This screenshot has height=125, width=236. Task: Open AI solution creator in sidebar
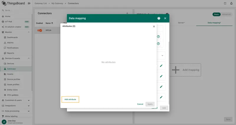pos(16,27)
